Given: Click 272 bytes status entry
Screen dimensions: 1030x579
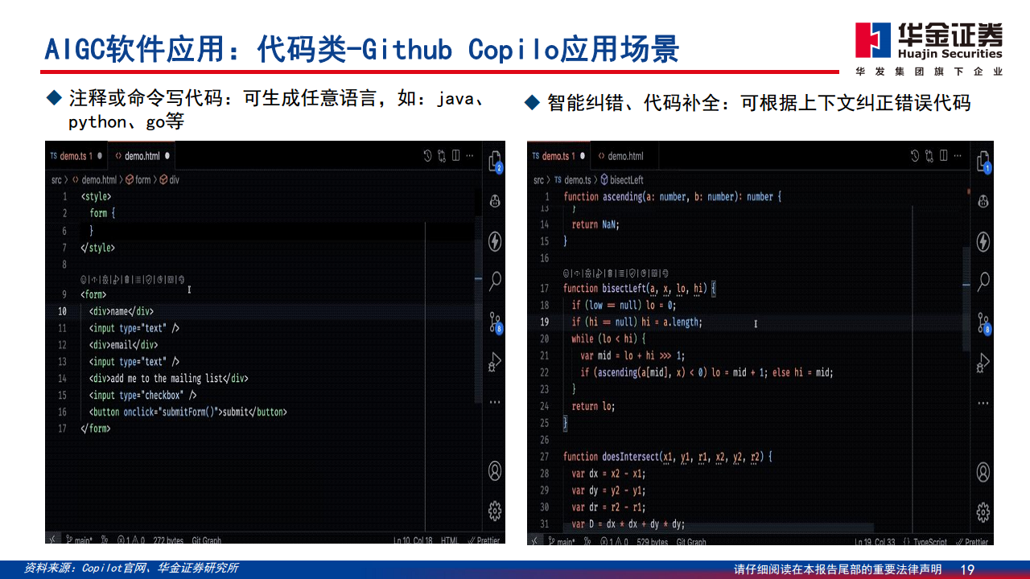Looking at the screenshot, I should 168,540.
